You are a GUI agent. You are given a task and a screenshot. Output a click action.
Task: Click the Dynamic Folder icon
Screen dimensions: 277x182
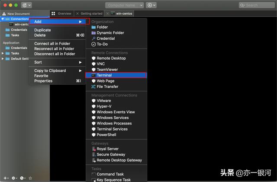click(x=93, y=33)
